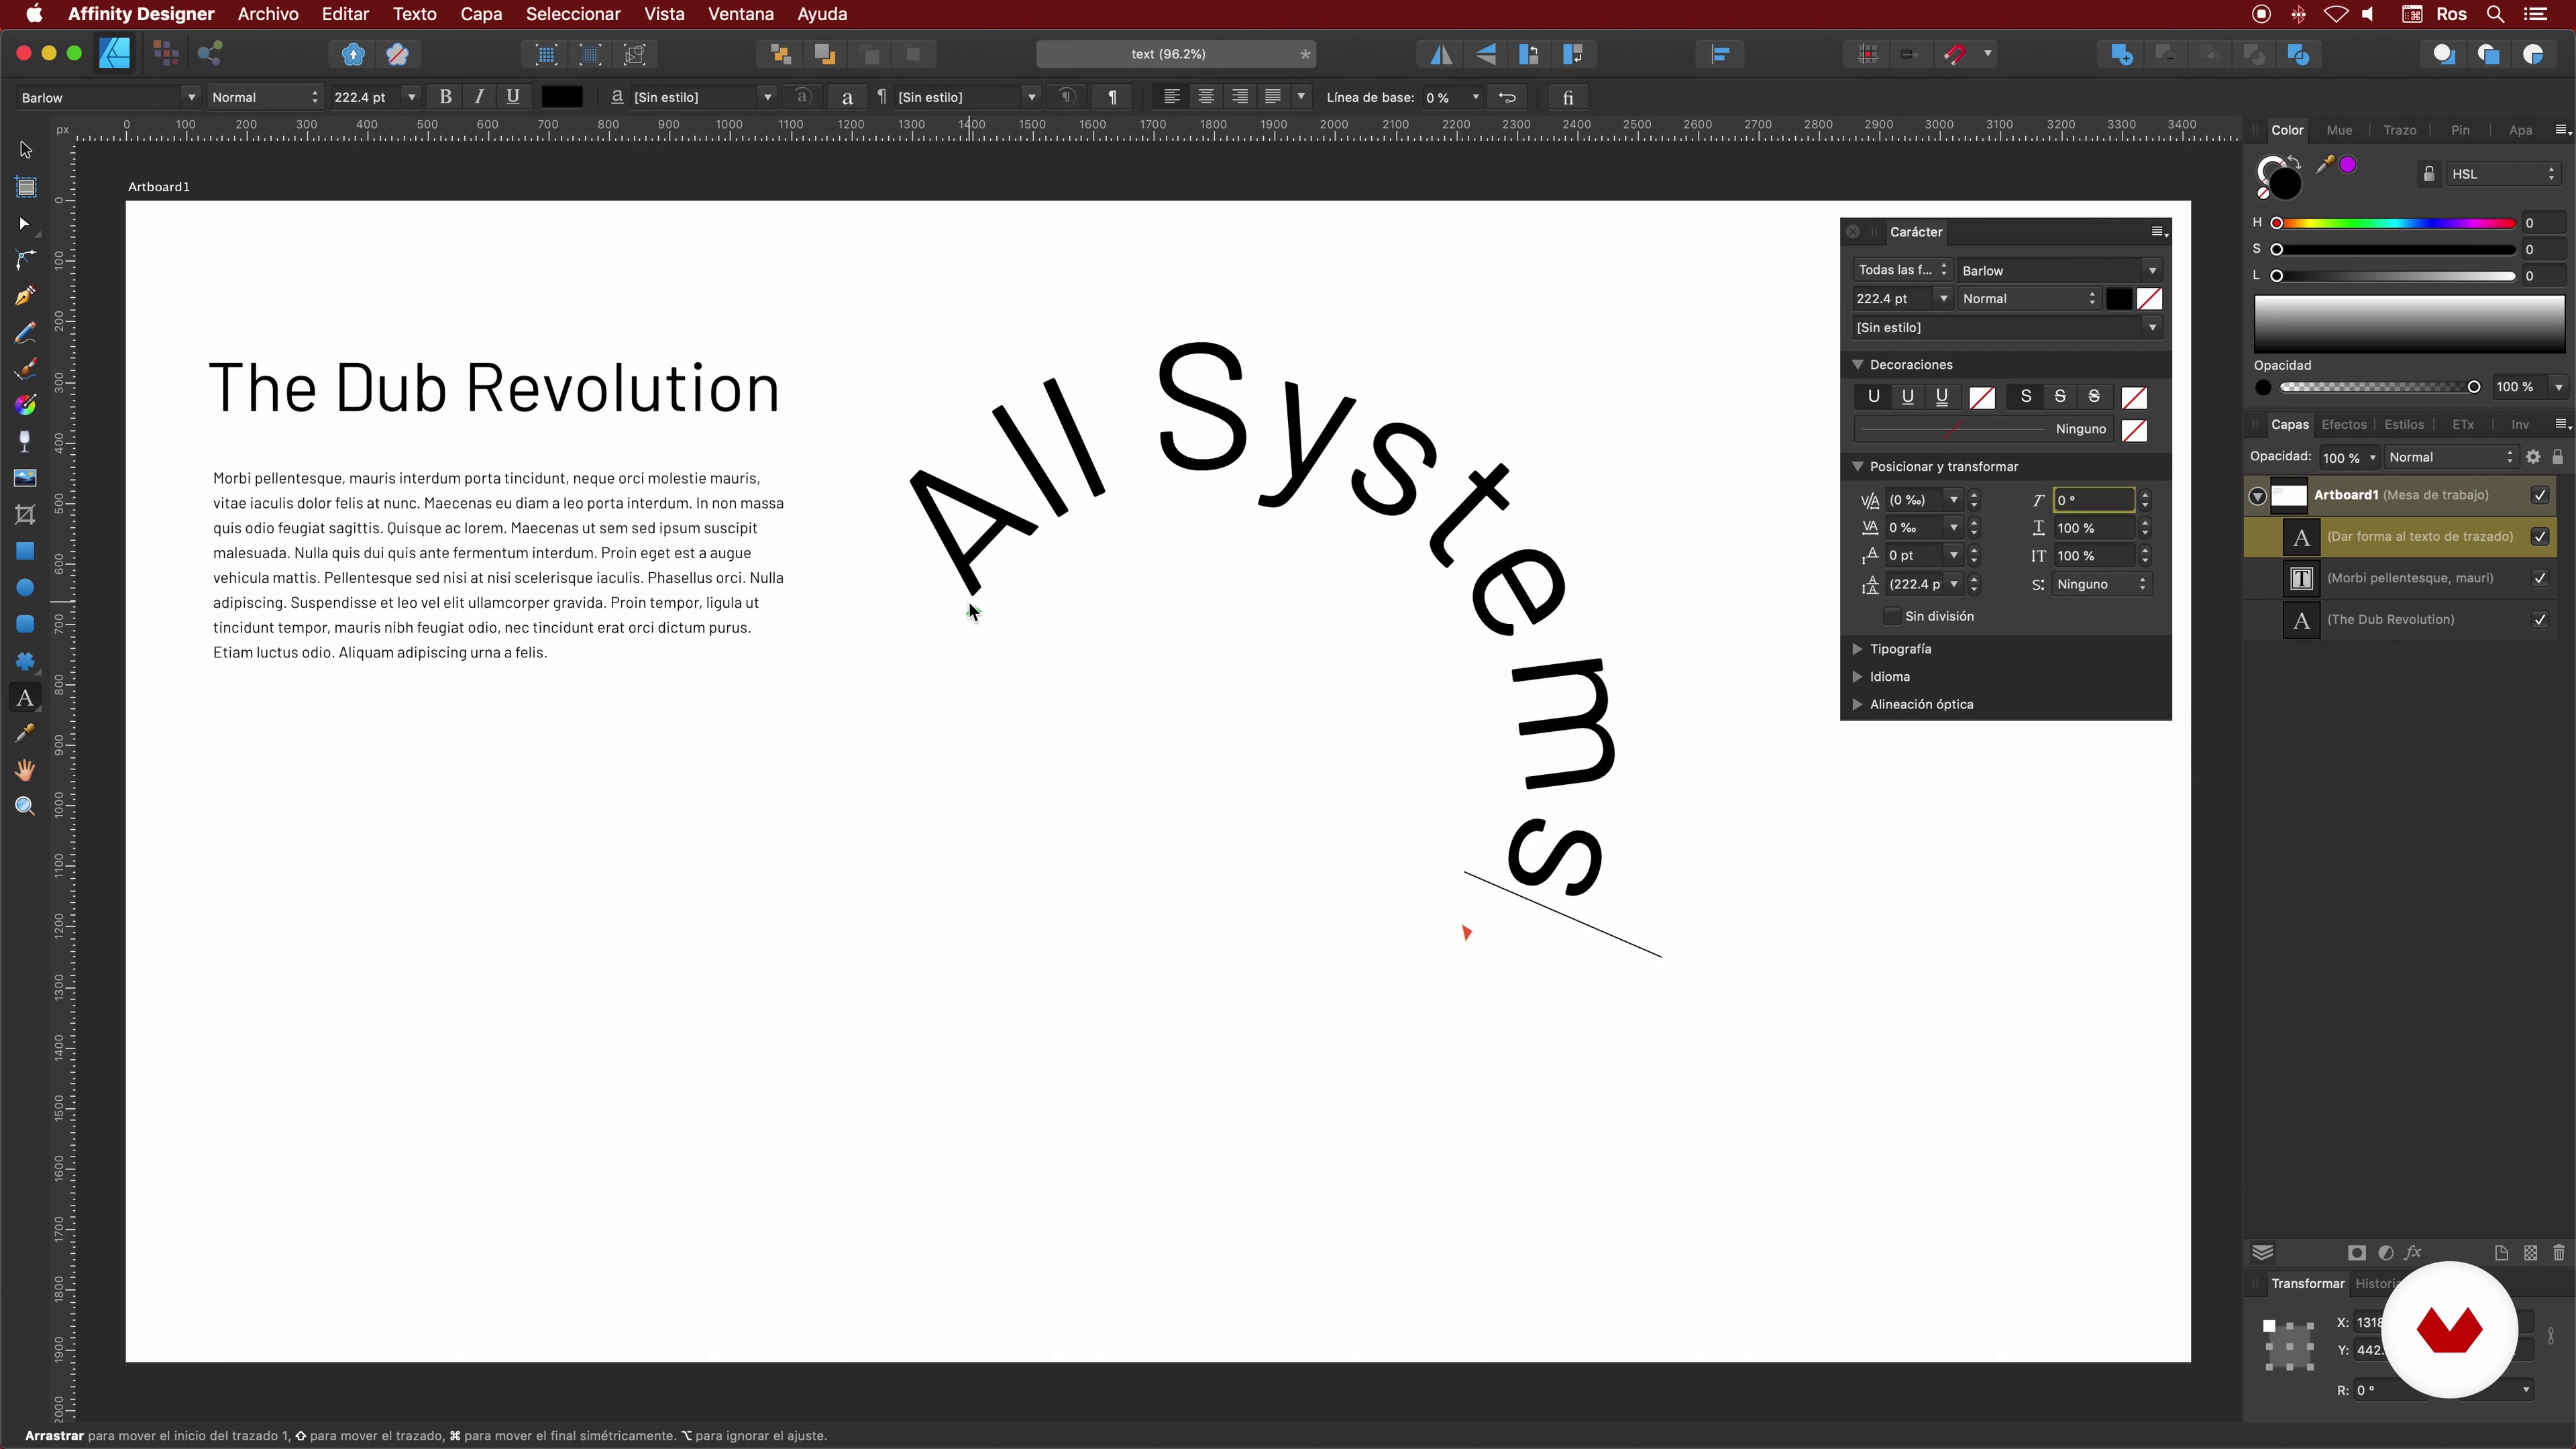2576x1449 pixels.
Task: Switch to Designer persona icon
Action: [x=115, y=54]
